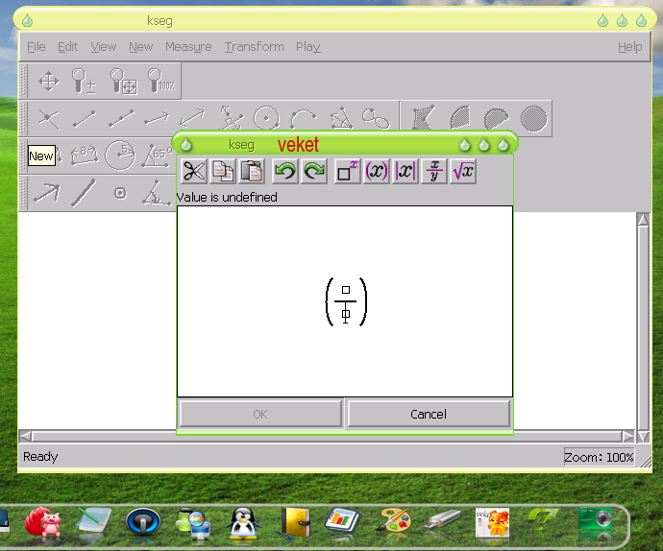The image size is (663, 551).
Task: Open the Measure menu
Action: tap(188, 47)
